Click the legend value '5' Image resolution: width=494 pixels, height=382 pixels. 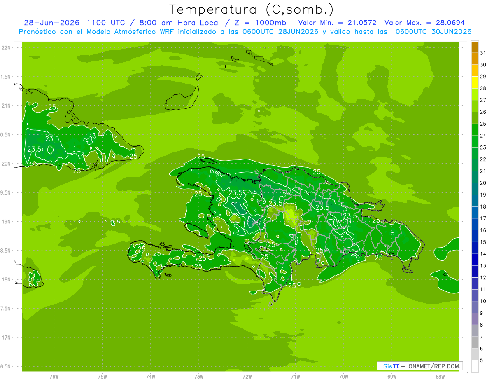pyautogui.click(x=481, y=360)
